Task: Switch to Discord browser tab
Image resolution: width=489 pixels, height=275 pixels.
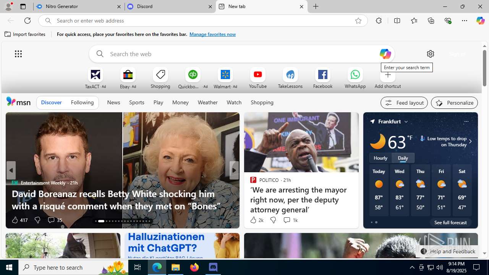Action: tap(170, 6)
